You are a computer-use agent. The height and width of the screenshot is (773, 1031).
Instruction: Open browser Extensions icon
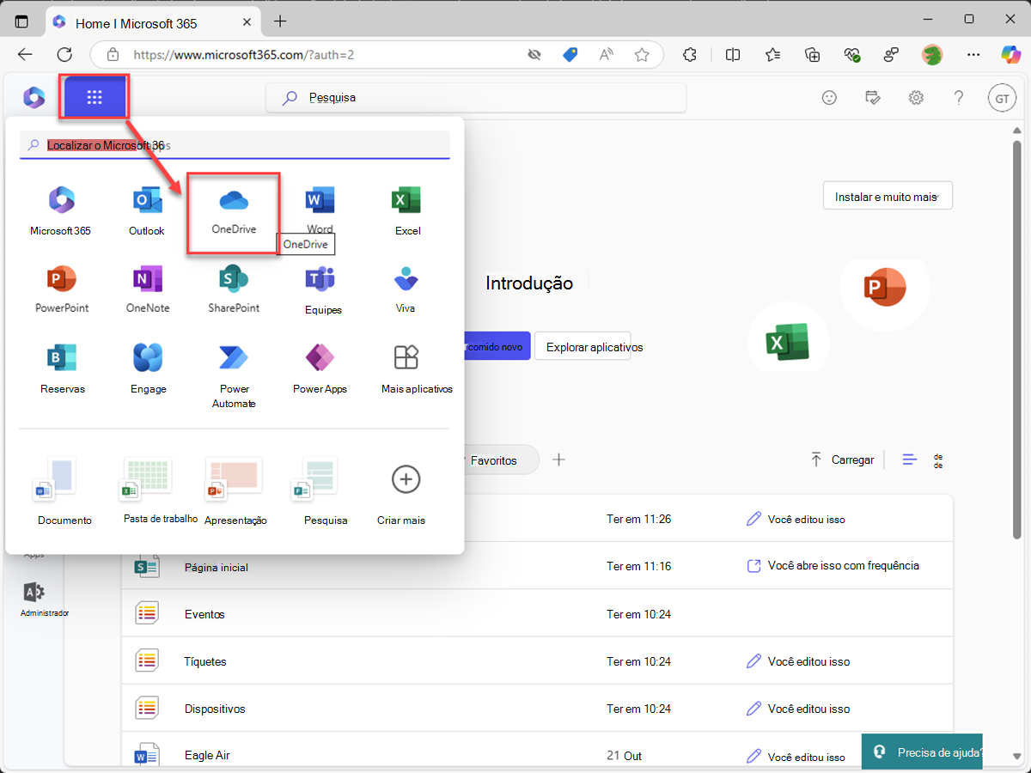[689, 55]
